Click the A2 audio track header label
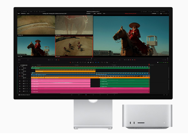 [20, 81]
